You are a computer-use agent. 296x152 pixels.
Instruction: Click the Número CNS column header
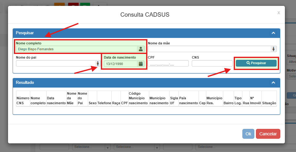click(x=23, y=98)
